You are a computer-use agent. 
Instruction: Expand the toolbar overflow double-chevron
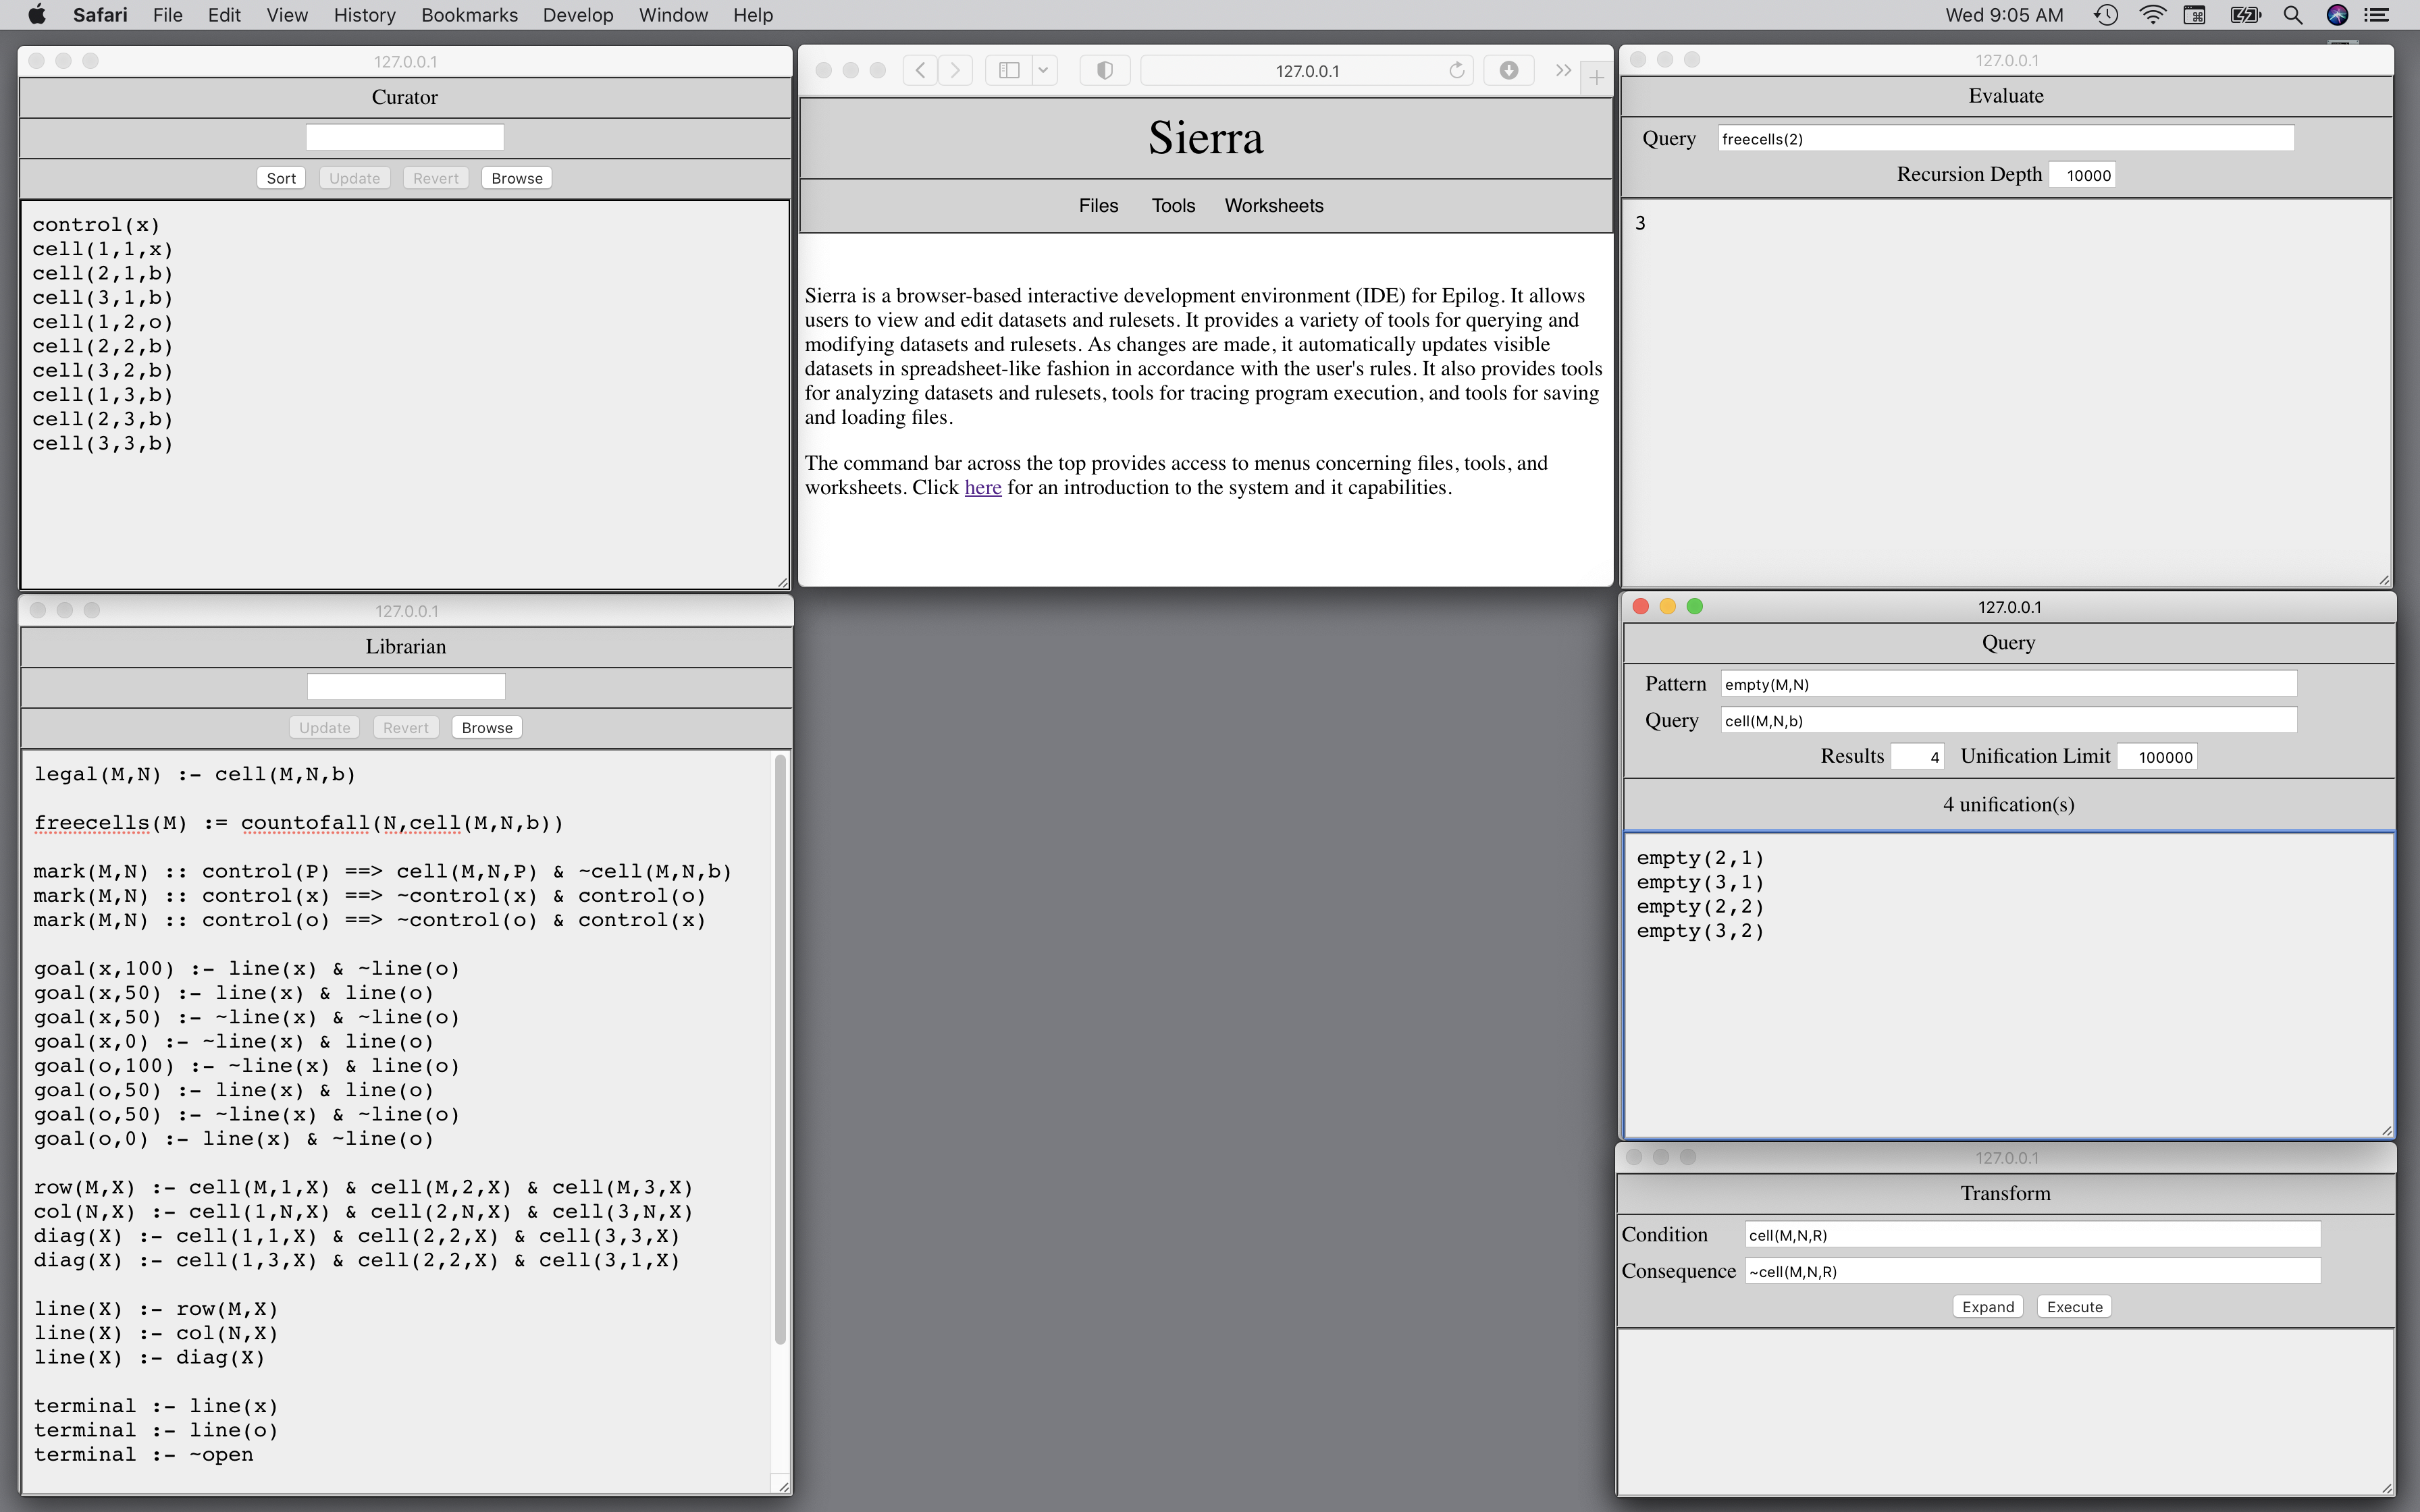point(1563,70)
